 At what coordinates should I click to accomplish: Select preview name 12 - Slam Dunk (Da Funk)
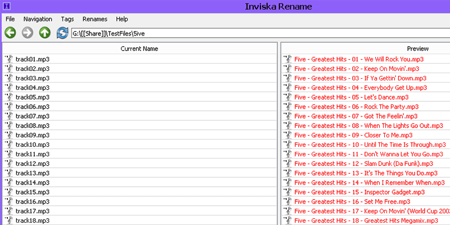363,163
